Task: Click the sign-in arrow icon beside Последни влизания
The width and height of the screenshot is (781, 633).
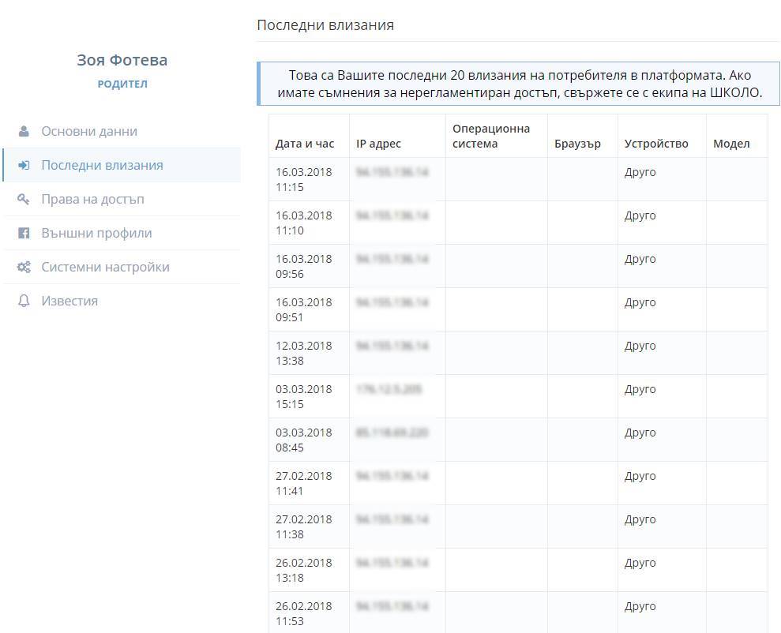Action: click(x=24, y=165)
